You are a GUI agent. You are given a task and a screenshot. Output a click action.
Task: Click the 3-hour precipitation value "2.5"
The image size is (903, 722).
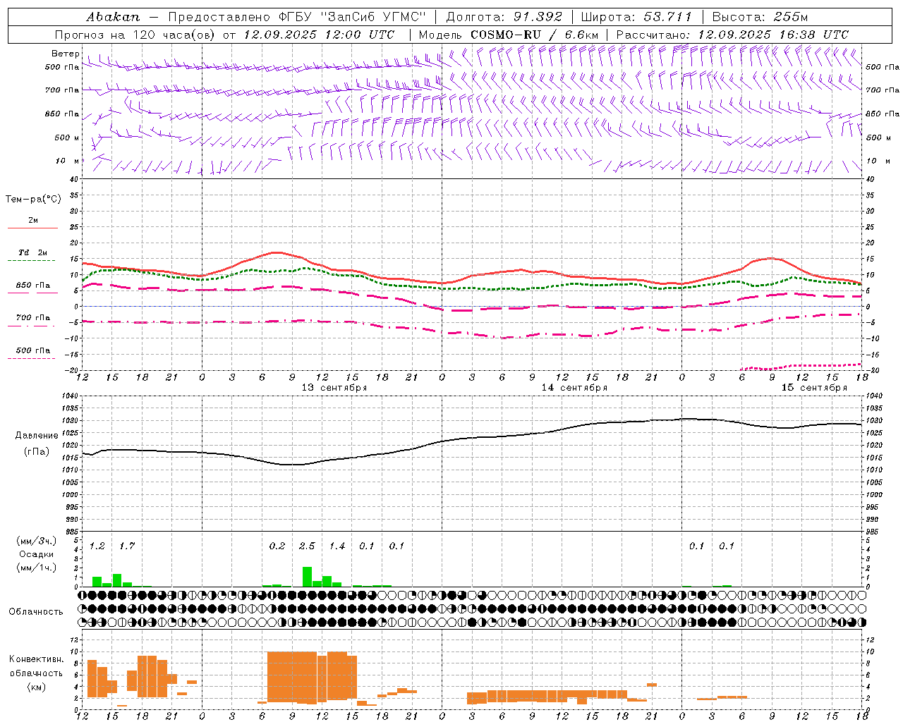307,546
